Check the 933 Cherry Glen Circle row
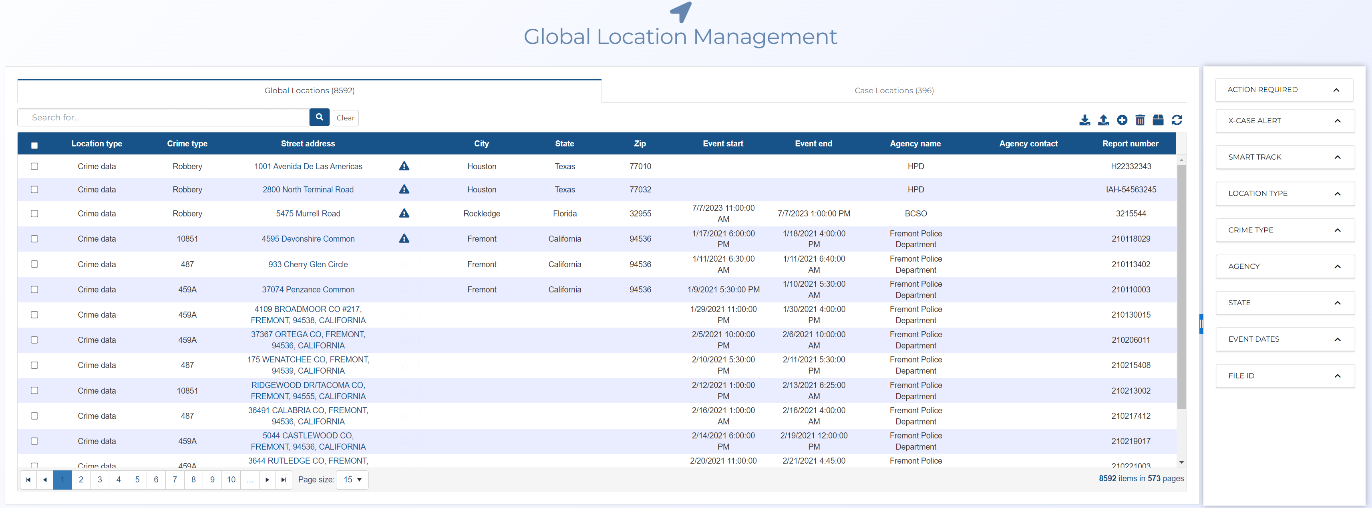The image size is (1372, 508). pos(34,264)
